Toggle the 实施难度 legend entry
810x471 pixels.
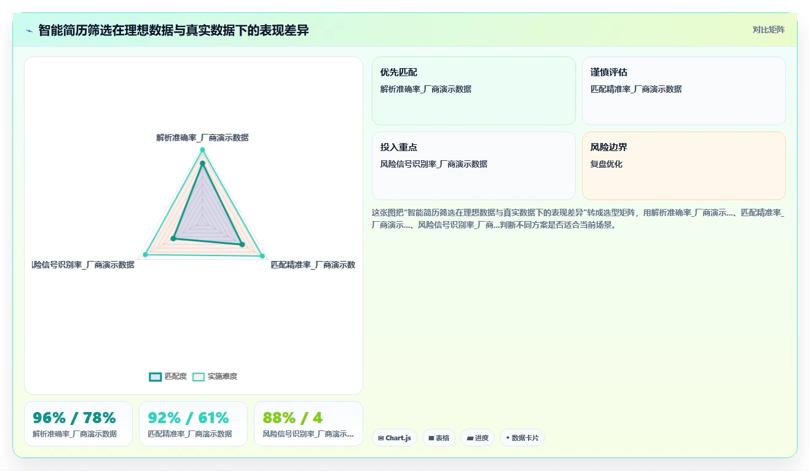[x=214, y=376]
